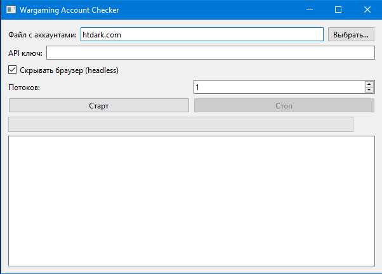382x274 pixels.
Task: Maximize the Wargaming Account Checker window
Action: pos(338,10)
